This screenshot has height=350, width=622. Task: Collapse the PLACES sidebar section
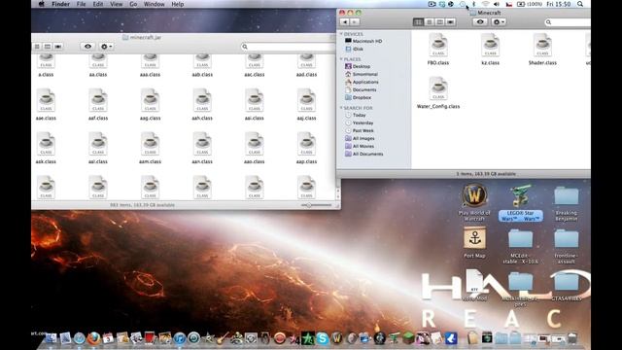coord(341,59)
